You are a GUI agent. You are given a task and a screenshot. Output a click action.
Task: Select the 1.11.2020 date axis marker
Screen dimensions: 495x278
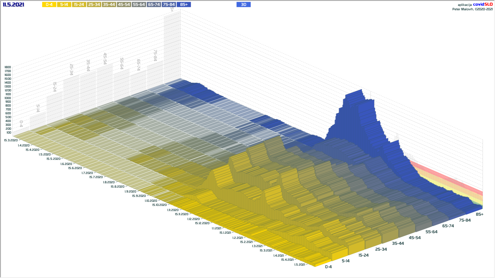[x=173, y=210]
